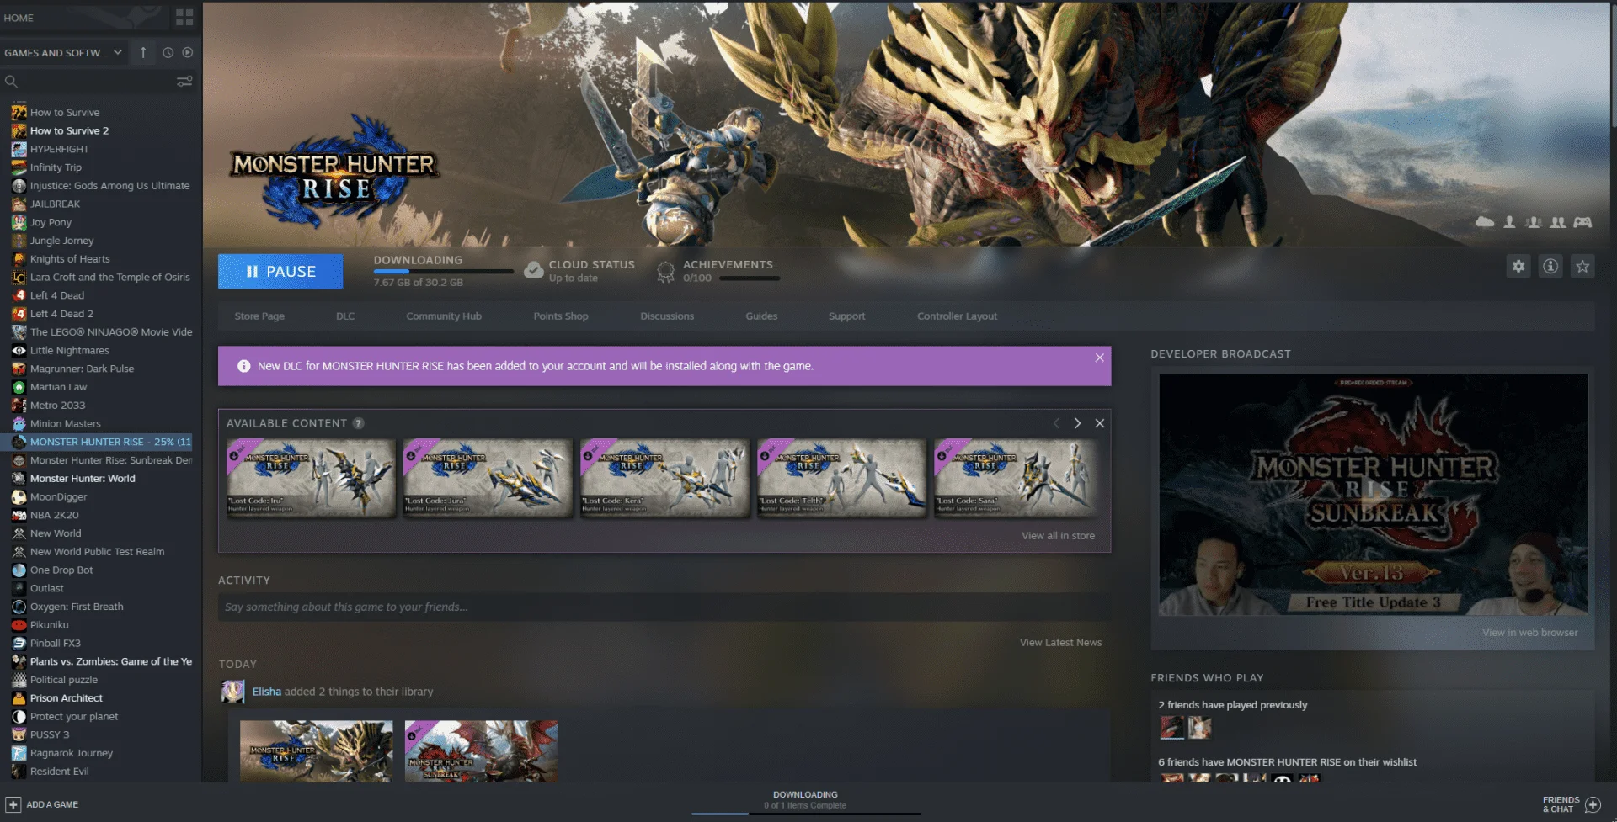
Task: Click the Oxygen: First Breath game icon
Action: [19, 607]
